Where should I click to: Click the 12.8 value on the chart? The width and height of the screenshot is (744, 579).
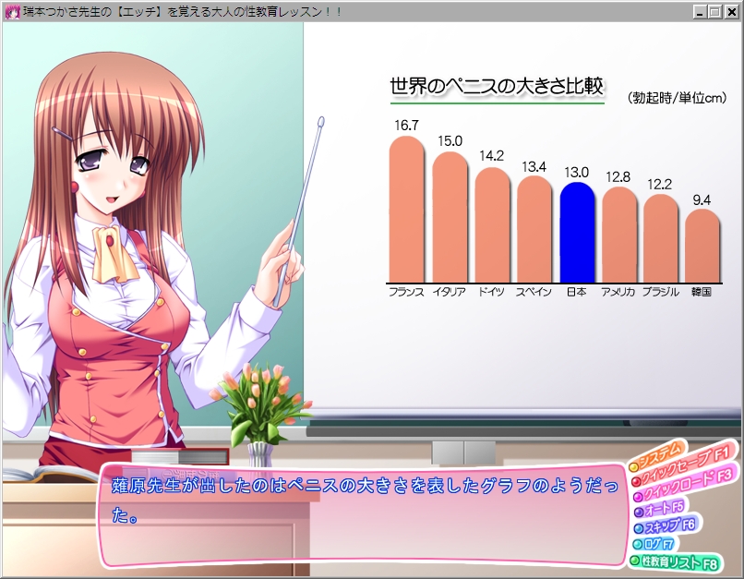coord(618,177)
